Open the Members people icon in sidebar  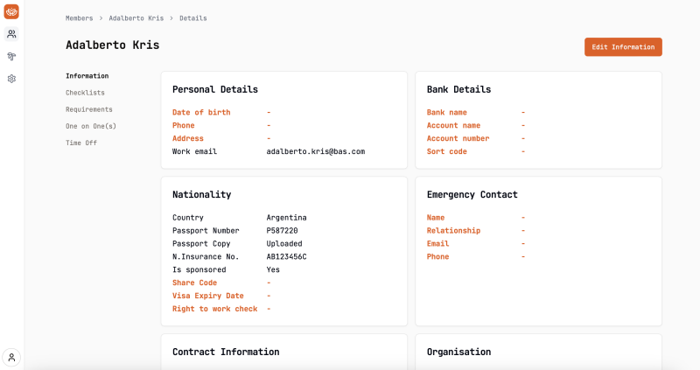[x=11, y=34]
